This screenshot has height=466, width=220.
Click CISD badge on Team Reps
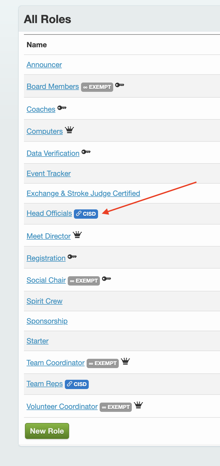(x=77, y=384)
